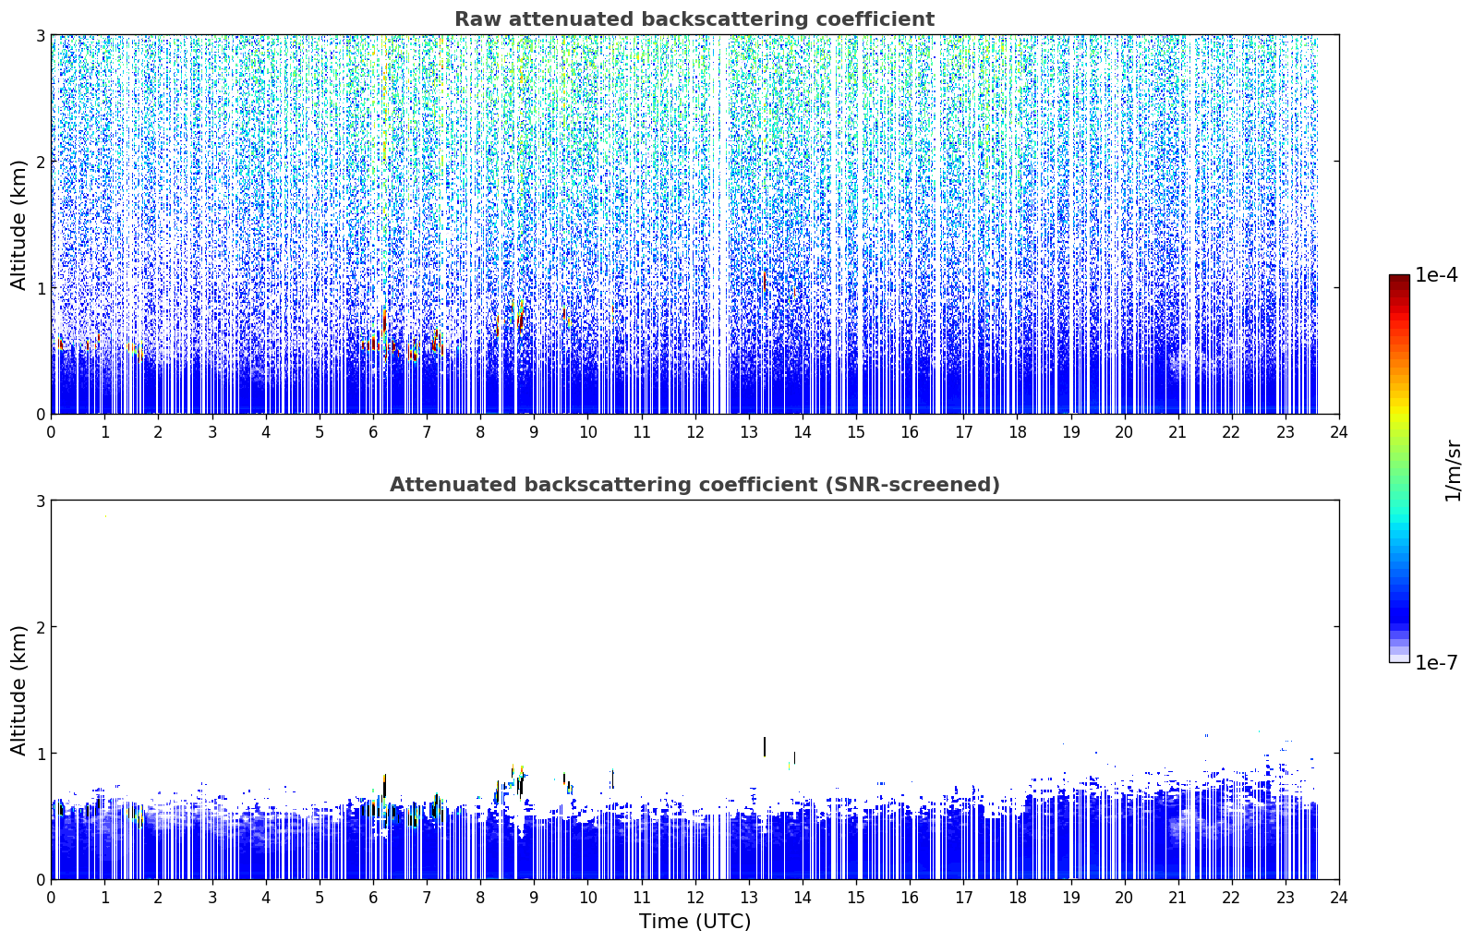Viewport: 1473px width, 942px height.
Task: Click the 24 tick on the bottom time axis
Action: click(x=1339, y=897)
